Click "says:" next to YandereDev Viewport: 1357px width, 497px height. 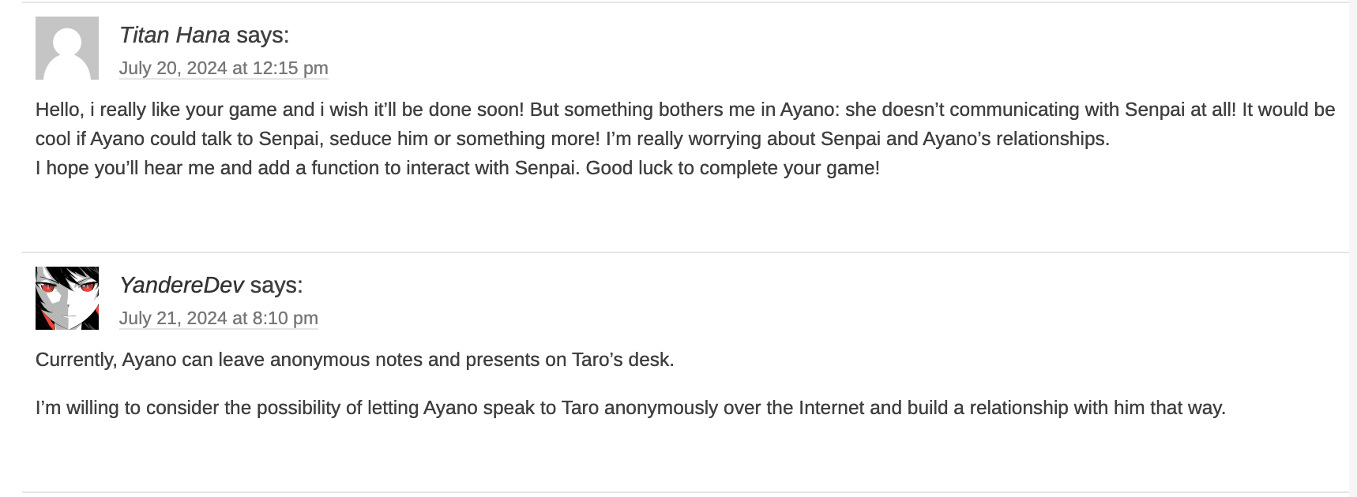coord(276,285)
